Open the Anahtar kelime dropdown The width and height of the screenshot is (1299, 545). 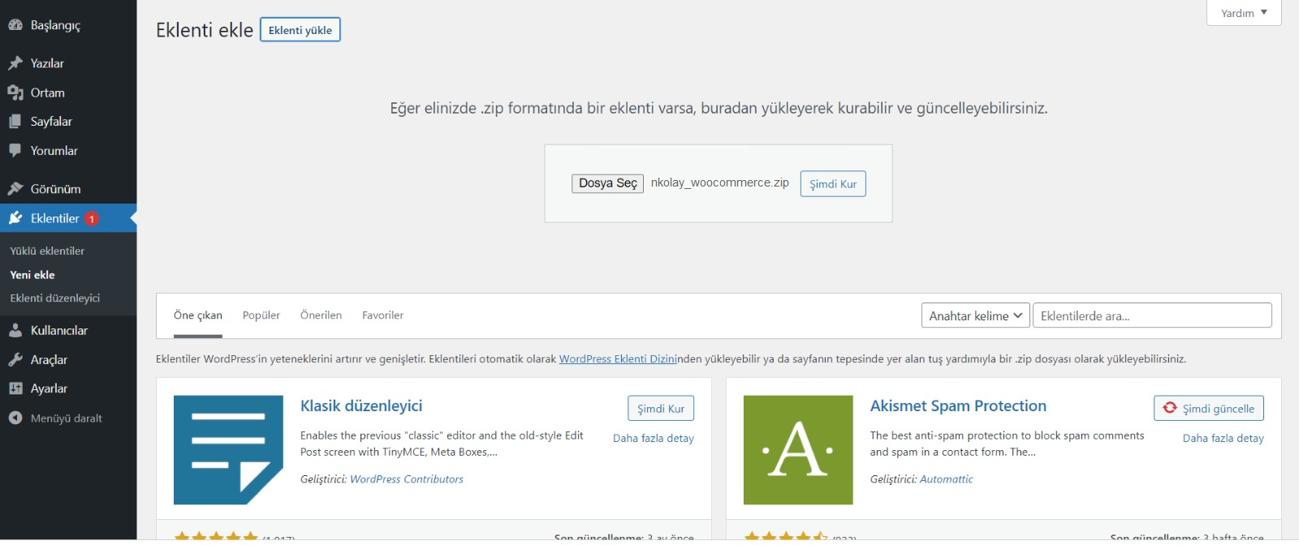(x=975, y=315)
